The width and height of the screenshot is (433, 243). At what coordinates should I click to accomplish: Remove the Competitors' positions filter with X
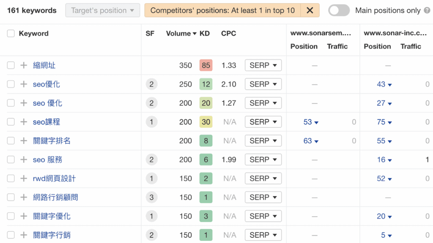click(x=310, y=11)
